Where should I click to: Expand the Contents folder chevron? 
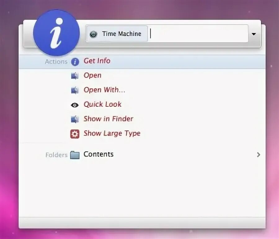(x=258, y=155)
